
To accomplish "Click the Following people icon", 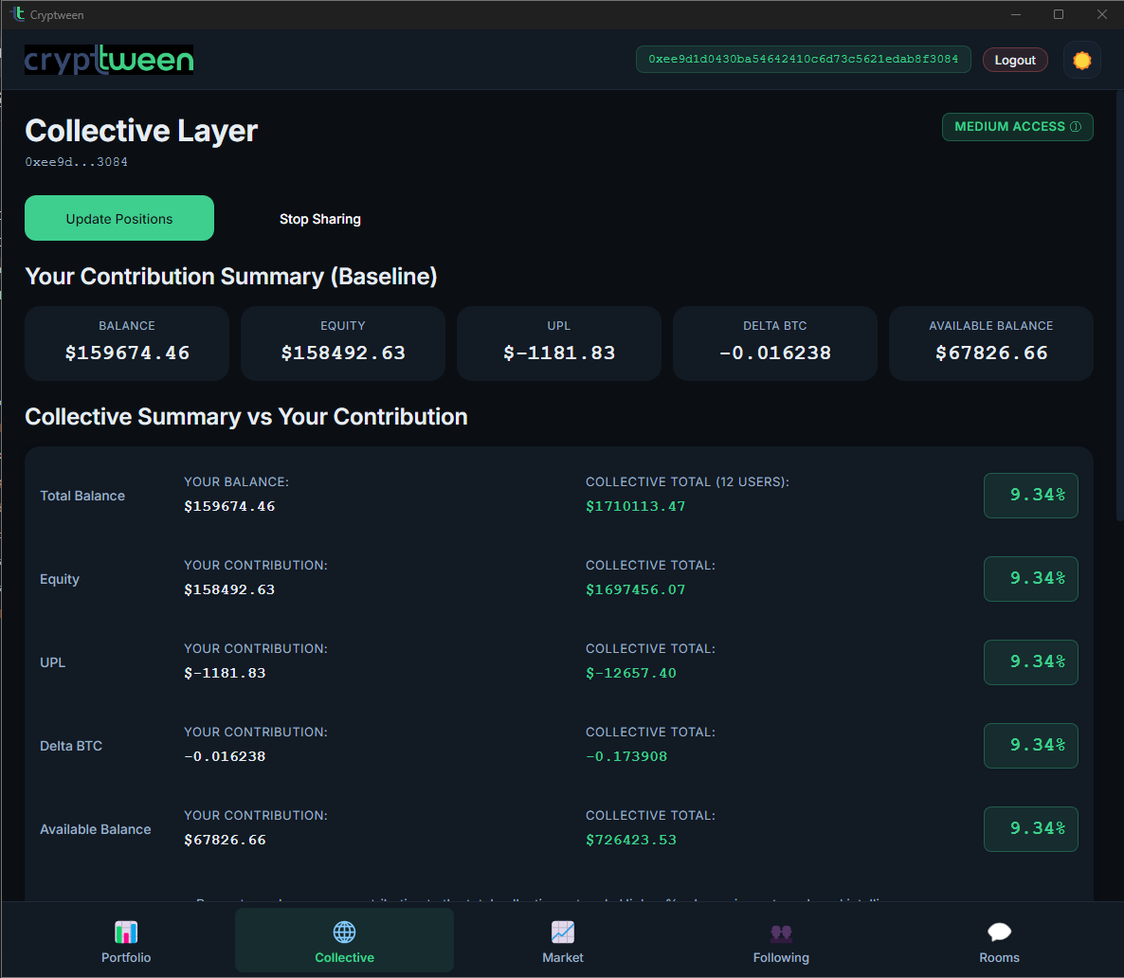I will pos(781,933).
